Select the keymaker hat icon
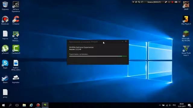 [16, 79]
